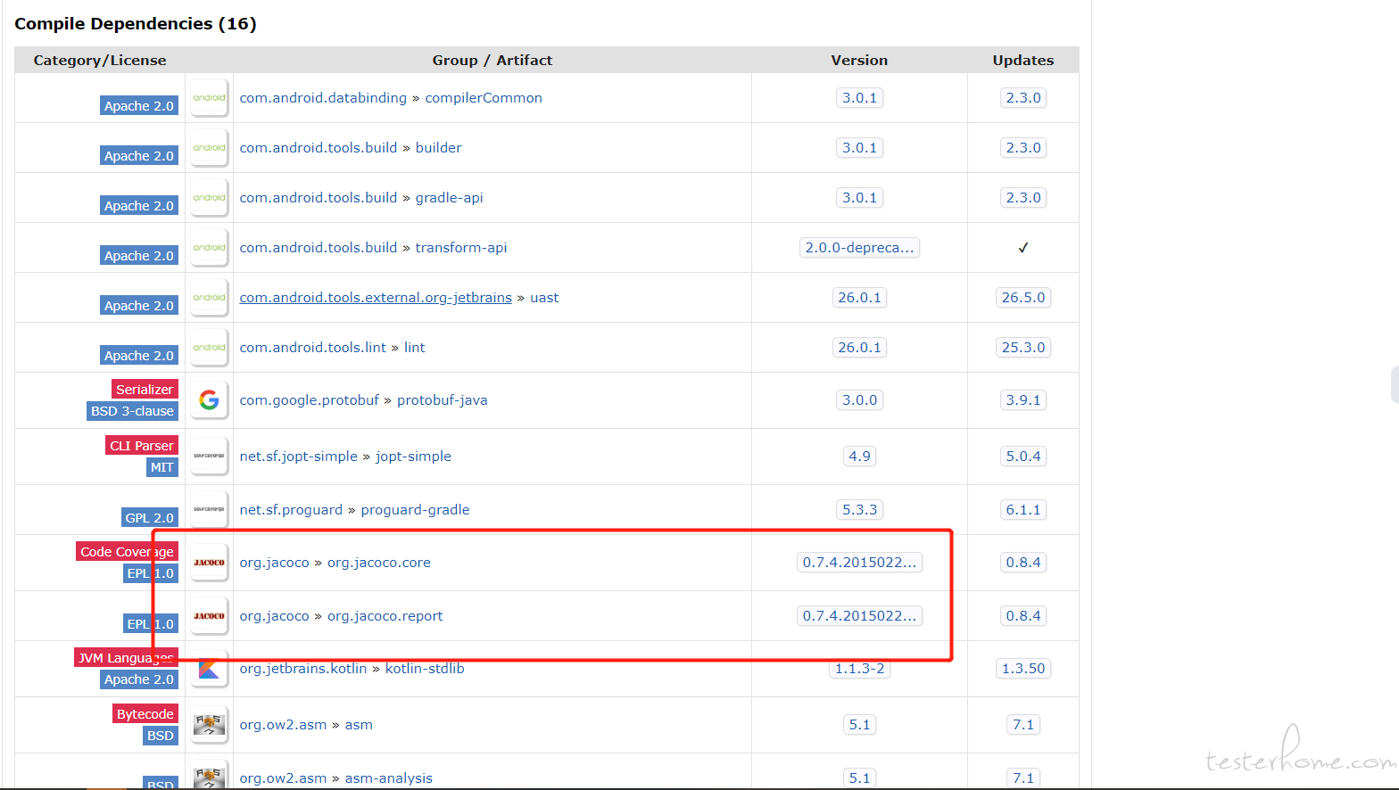The image size is (1399, 790).
Task: Open lint artifact link
Action: click(414, 348)
